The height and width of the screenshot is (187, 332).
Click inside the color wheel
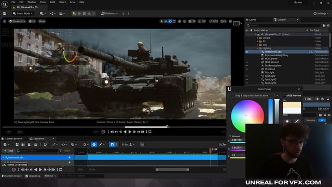247,116
